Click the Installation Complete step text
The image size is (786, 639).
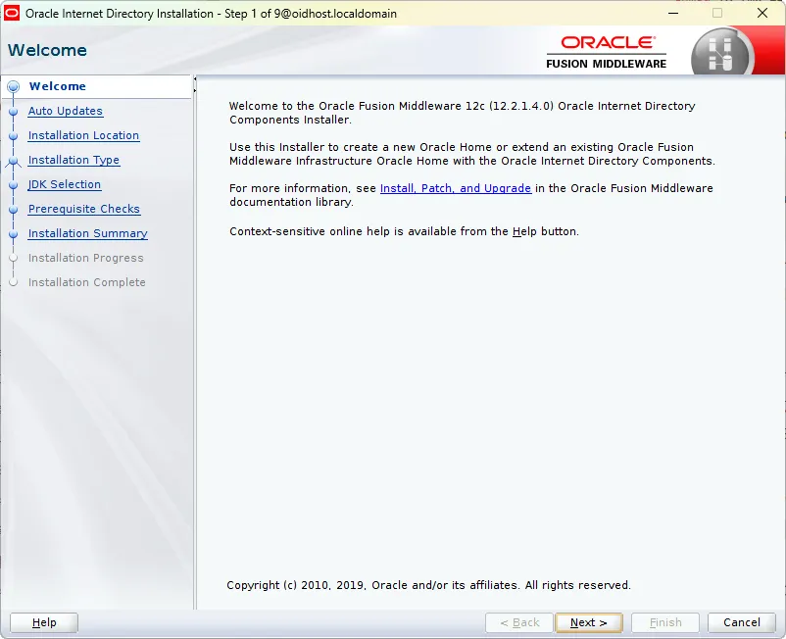click(x=86, y=282)
